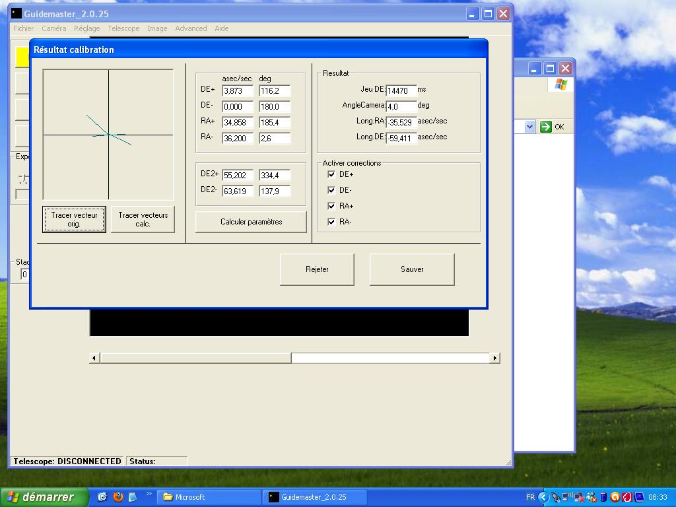Edit Long.RA field -35,529
This screenshot has width=676, height=507.
[x=401, y=122]
